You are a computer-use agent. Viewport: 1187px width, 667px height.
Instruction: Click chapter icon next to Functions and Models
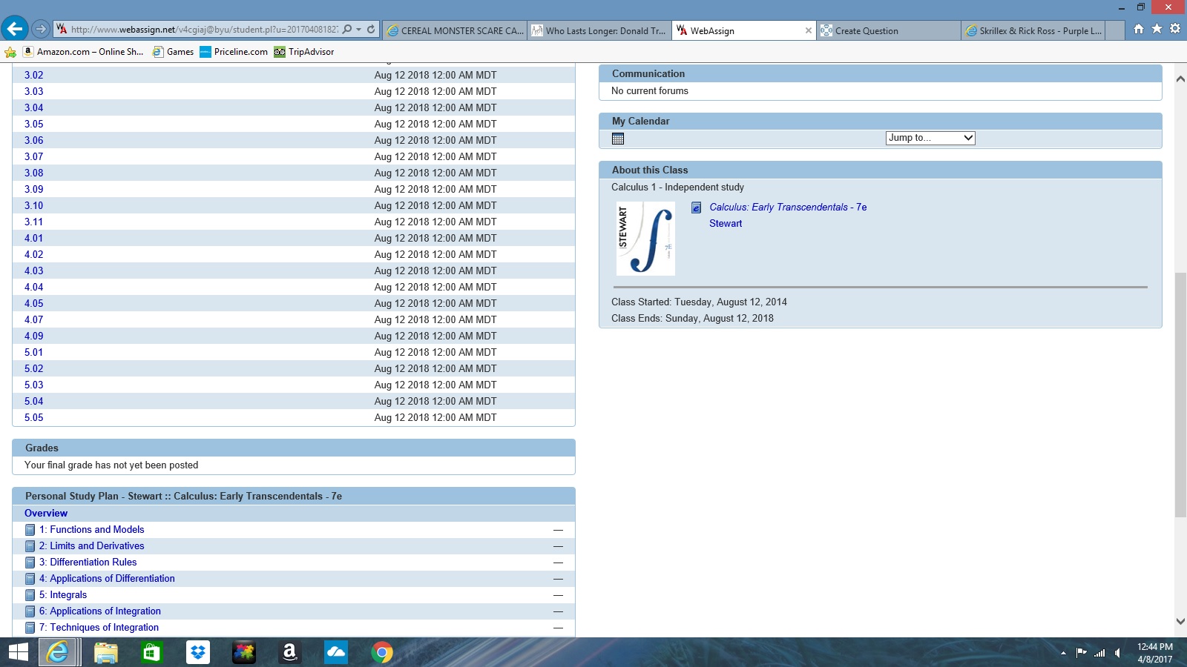[x=30, y=530]
